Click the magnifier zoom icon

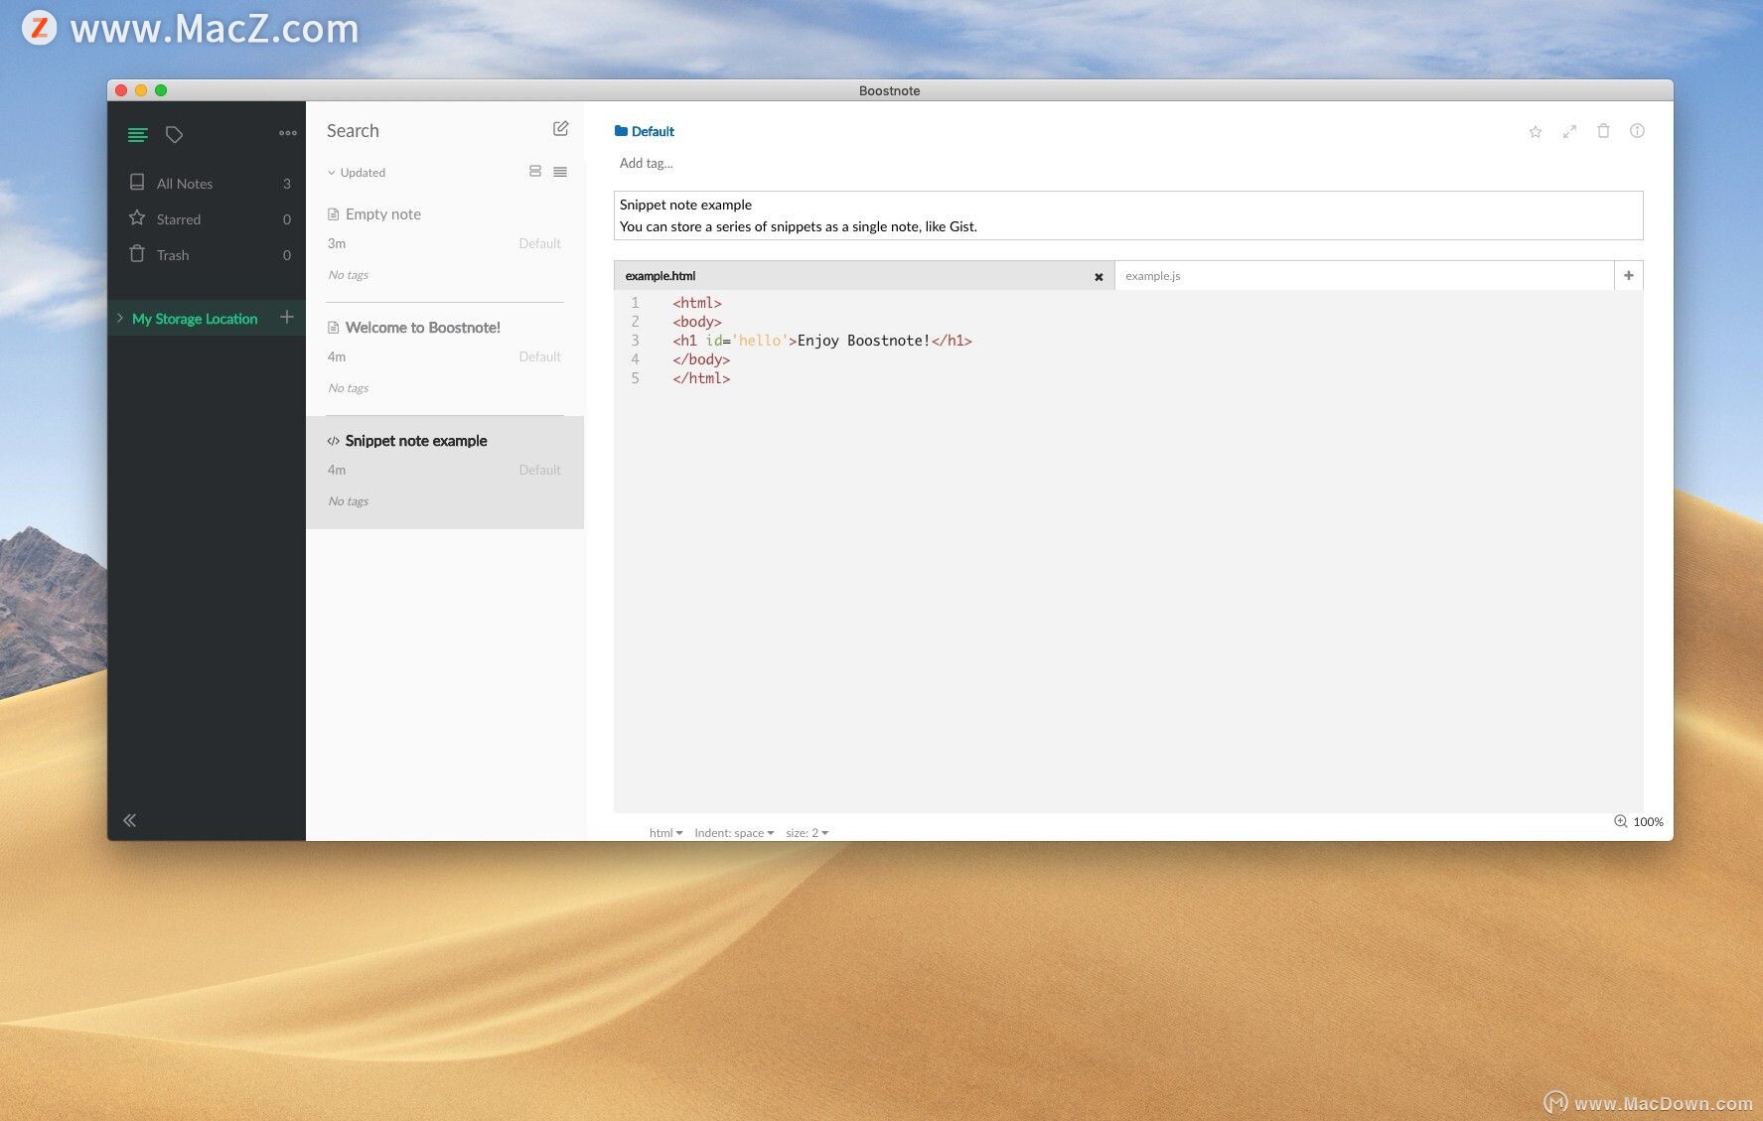point(1620,821)
